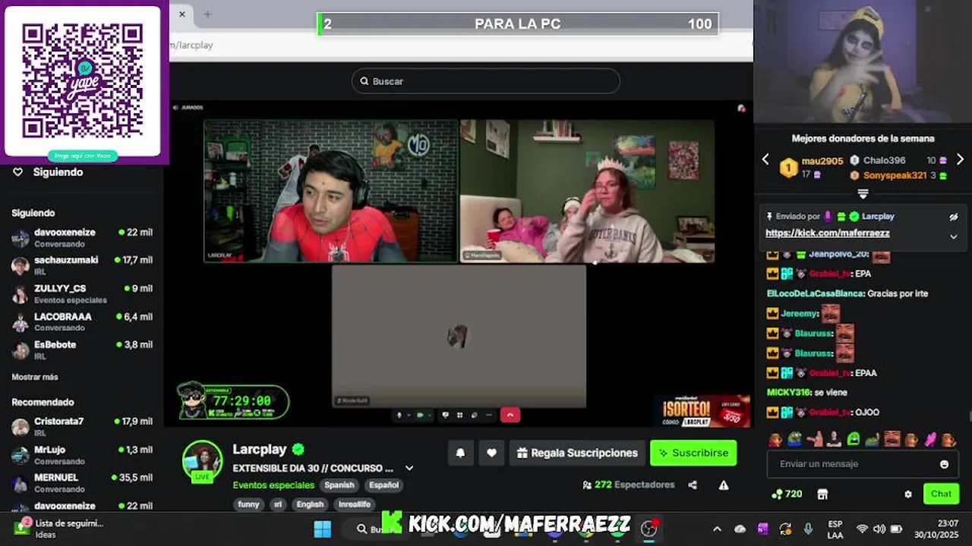
Task: Click Larcplay streamer avatar with LIVE badge
Action: click(x=202, y=461)
